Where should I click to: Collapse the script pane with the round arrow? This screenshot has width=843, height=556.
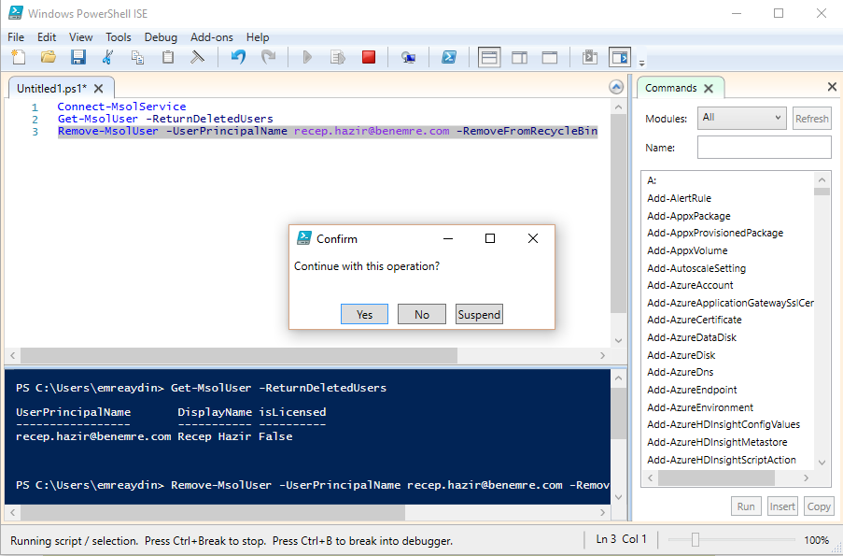tap(616, 87)
